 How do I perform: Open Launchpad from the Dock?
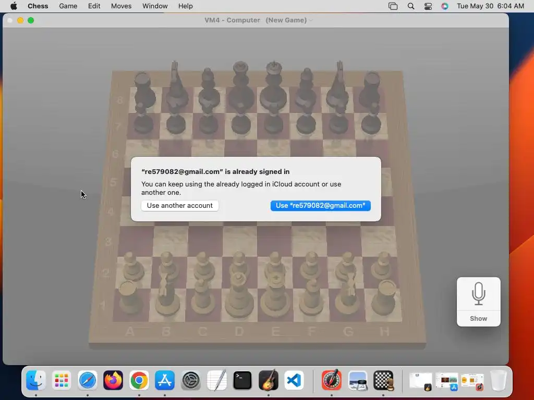click(62, 380)
